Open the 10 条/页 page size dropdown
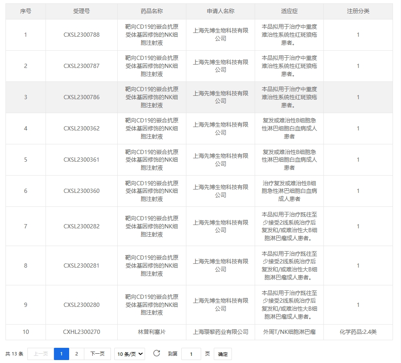This screenshot has height=363, width=401. click(129, 354)
